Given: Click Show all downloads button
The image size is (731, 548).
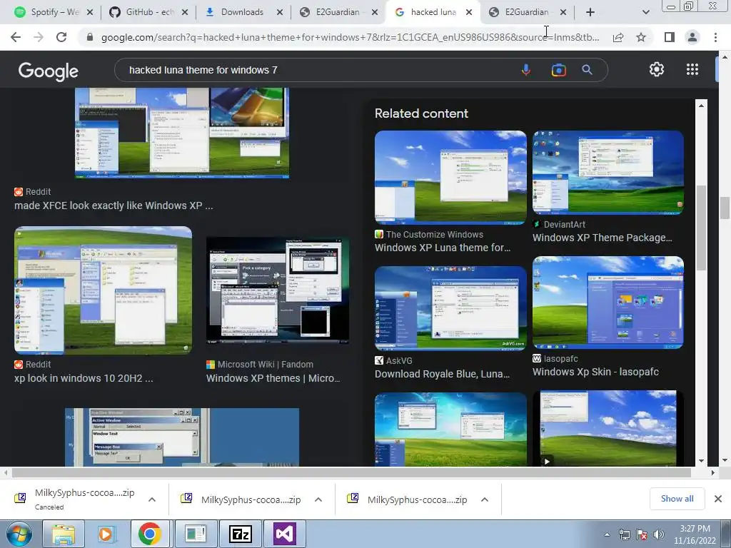Looking at the screenshot, I should [x=677, y=499].
